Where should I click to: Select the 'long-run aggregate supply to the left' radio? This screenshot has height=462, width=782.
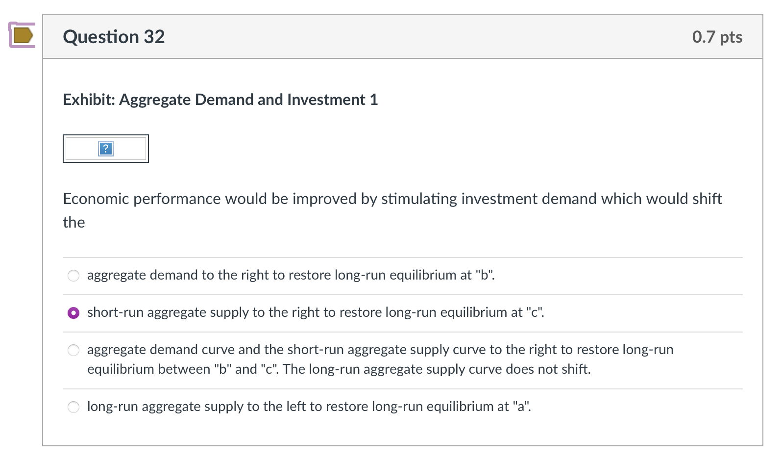tap(73, 407)
